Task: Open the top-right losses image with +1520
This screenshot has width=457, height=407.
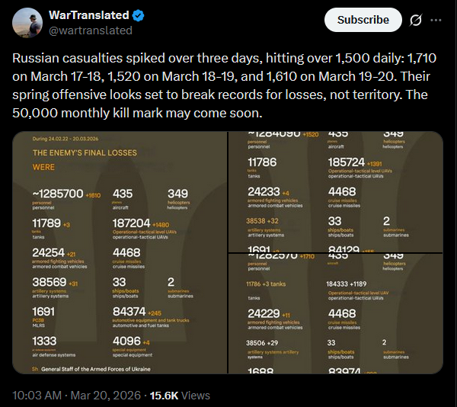Action: pyautogui.click(x=335, y=192)
